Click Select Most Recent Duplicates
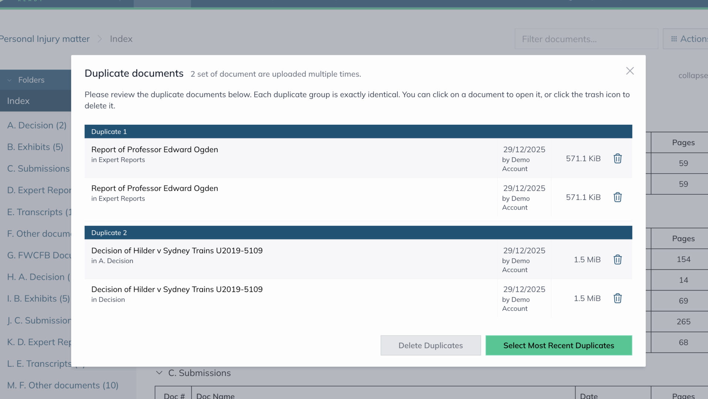Image resolution: width=708 pixels, height=399 pixels. tap(558, 345)
